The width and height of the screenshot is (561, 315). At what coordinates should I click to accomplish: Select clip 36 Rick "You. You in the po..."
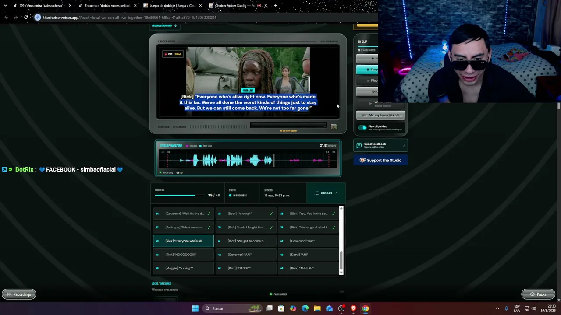tap(308, 213)
